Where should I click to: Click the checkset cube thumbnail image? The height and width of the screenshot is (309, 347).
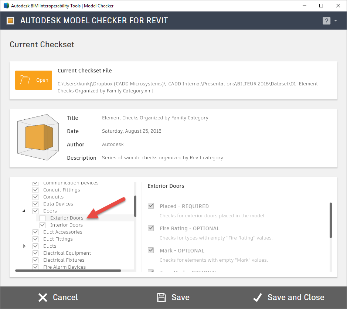38,137
